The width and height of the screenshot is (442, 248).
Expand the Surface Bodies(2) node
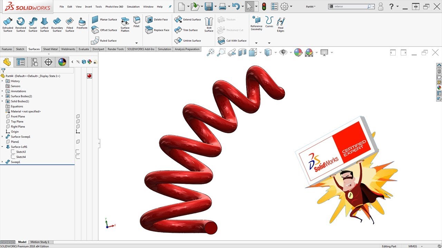(2, 96)
